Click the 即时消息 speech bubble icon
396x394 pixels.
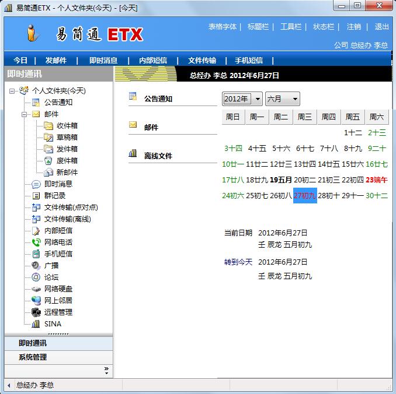[36, 184]
